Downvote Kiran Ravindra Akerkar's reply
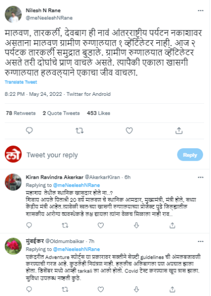This screenshot has width=211, height=296. (x=136, y=225)
